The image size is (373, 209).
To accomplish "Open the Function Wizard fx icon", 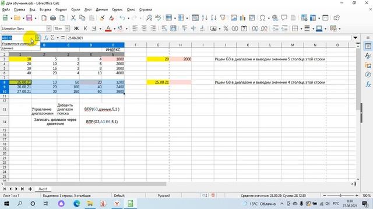I will tap(46, 38).
